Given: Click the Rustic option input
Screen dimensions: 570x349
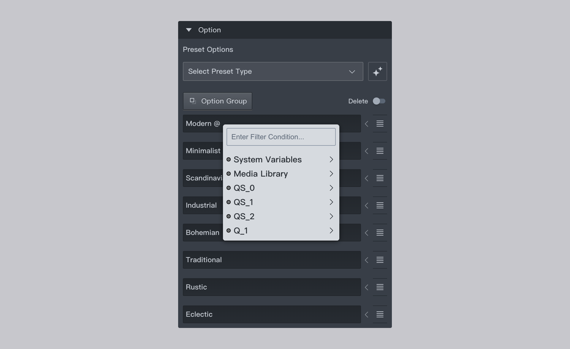Looking at the screenshot, I should coord(272,287).
